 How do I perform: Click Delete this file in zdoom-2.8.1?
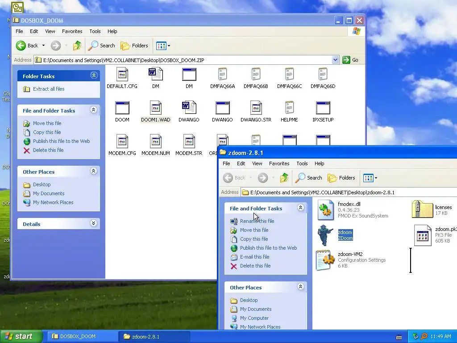tap(255, 266)
